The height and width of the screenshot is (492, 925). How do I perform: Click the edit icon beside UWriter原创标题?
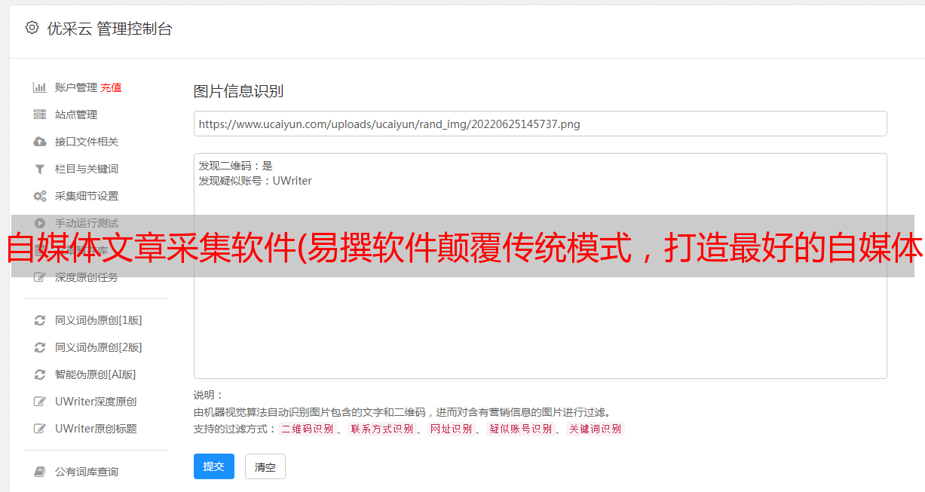point(40,429)
